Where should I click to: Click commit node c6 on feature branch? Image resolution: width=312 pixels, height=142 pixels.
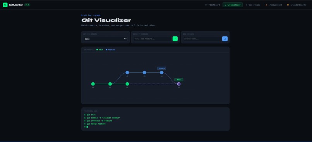tap(161, 73)
